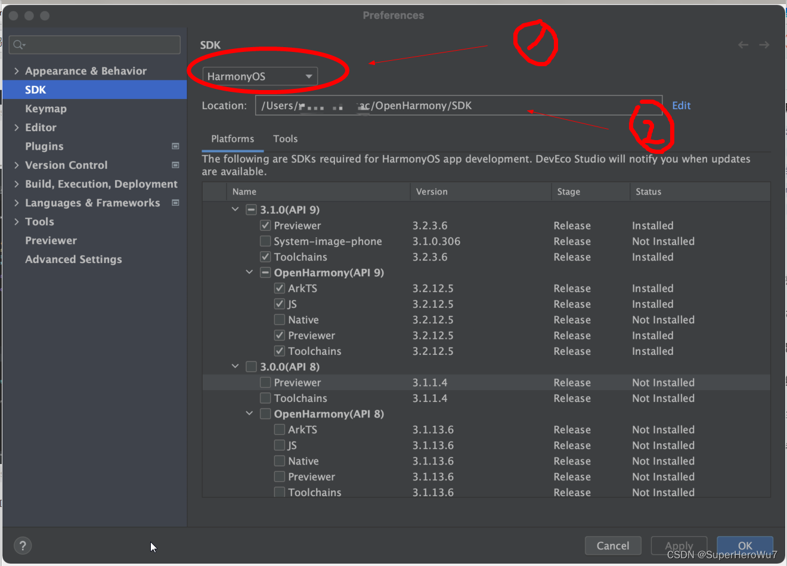
Task: Click the settings search field
Action: pyautogui.click(x=95, y=45)
